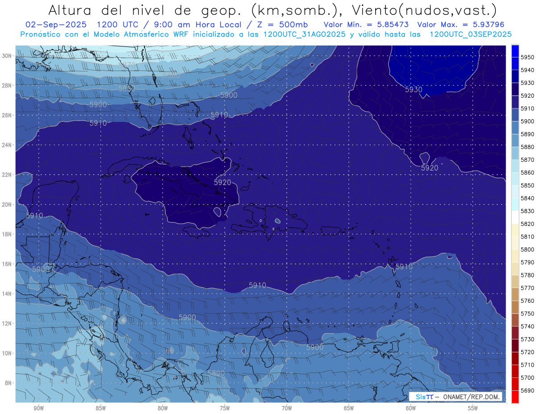Click the 26N latitude axis label
536x414 pixels.
7,115
